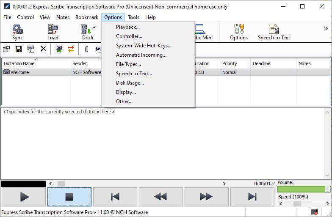Choose Controller... from Options menu
This screenshot has width=332, height=217.
click(x=148, y=36)
